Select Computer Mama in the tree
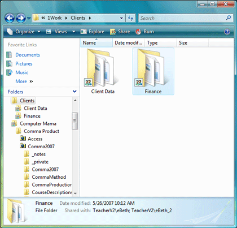 pos(38,124)
